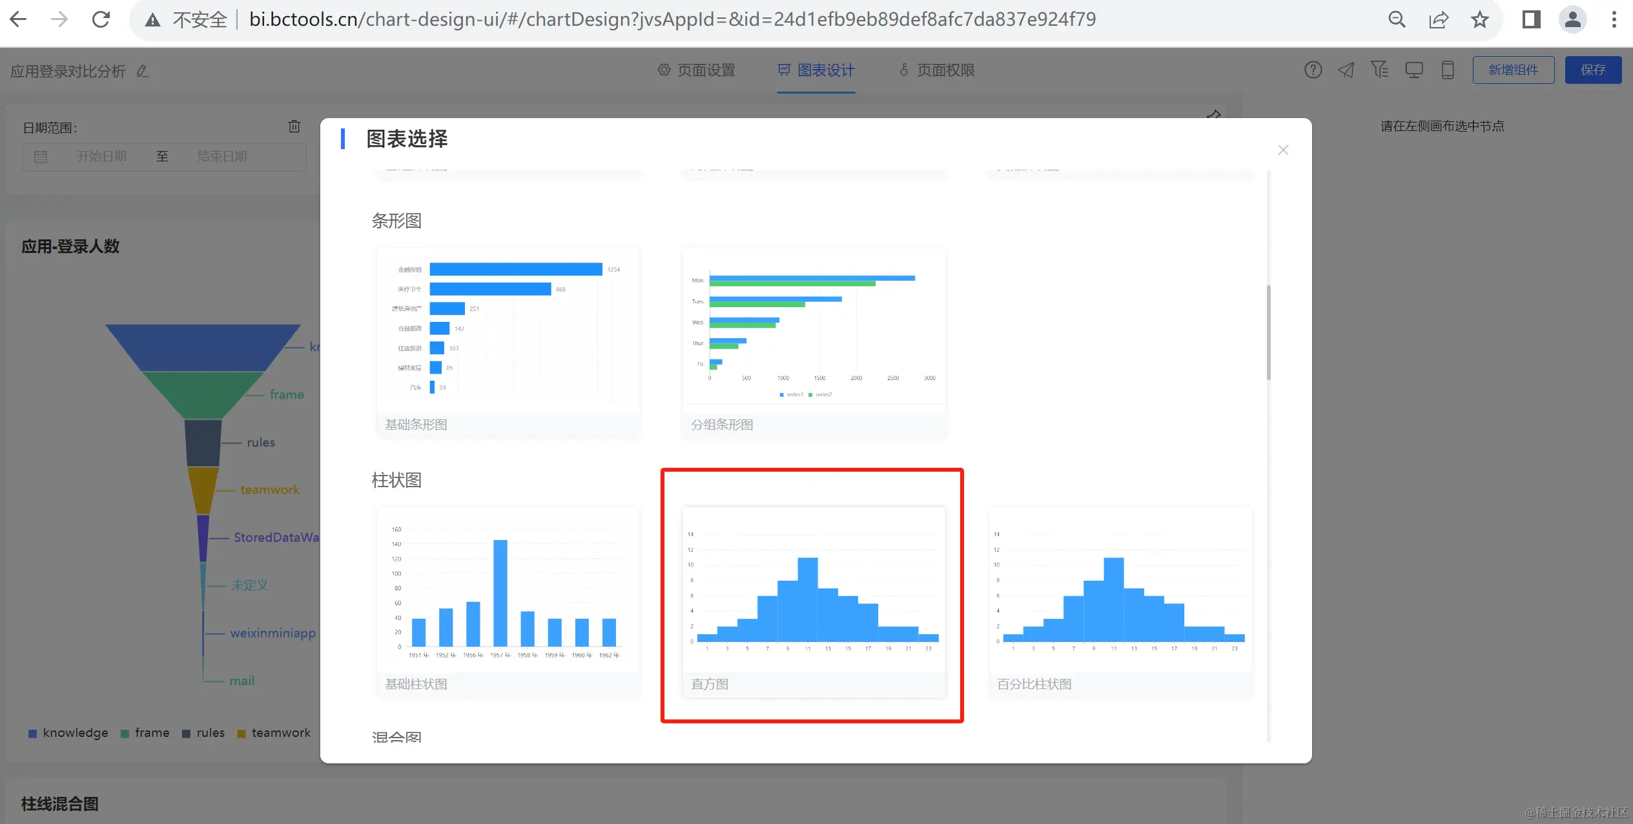This screenshot has height=824, width=1633.
Task: Click browser bookmark star icon
Action: [1479, 19]
